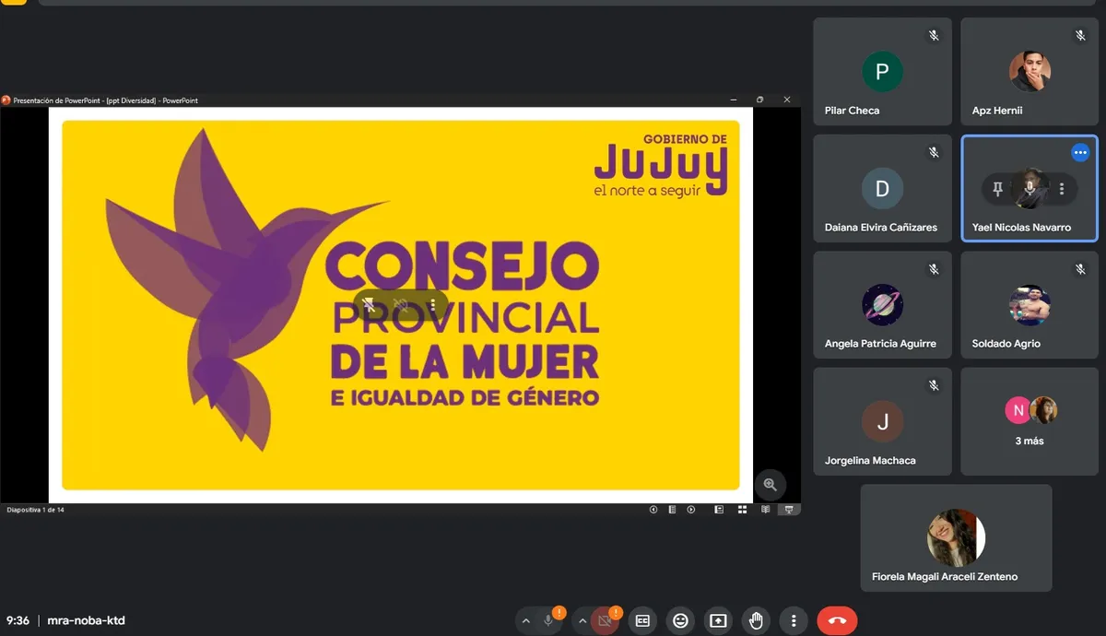This screenshot has height=636, width=1106.
Task: Switch PowerPoint to Slide Sorter view
Action: click(743, 509)
